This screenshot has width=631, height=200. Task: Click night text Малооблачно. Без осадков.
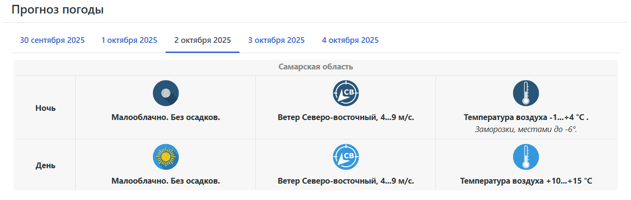click(x=166, y=117)
